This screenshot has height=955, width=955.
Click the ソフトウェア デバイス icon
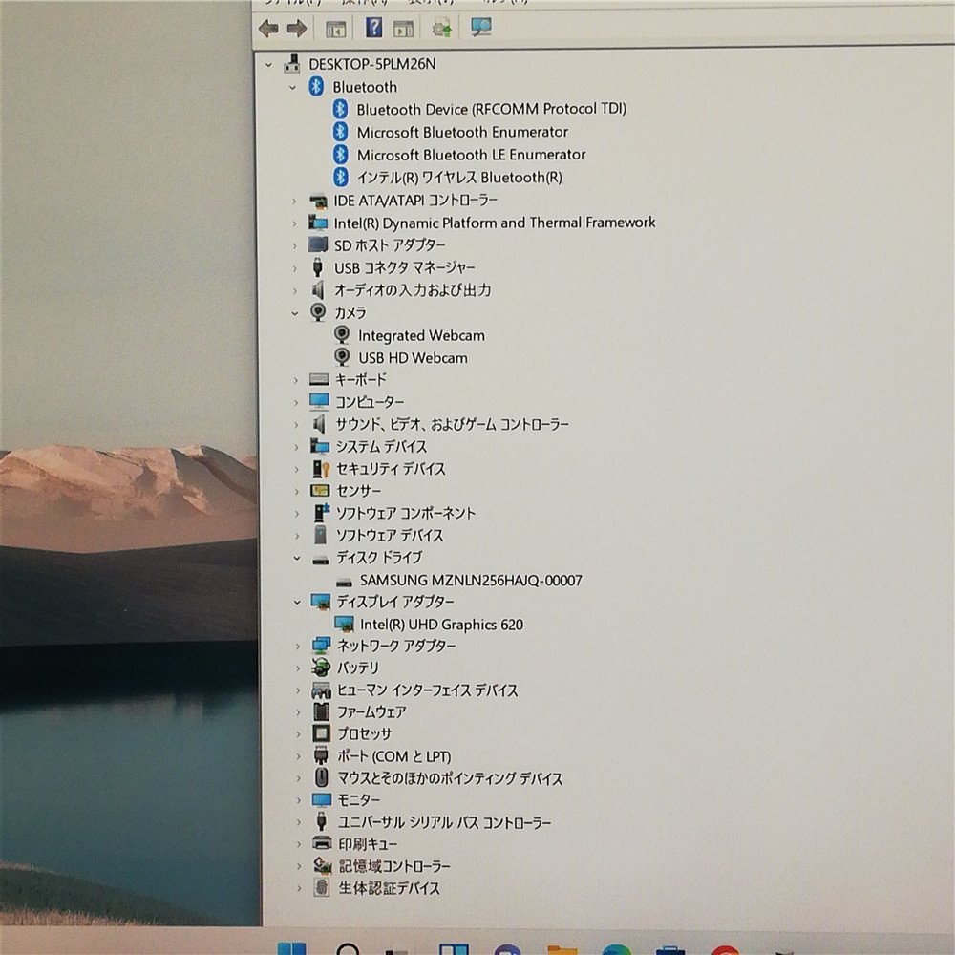320,535
